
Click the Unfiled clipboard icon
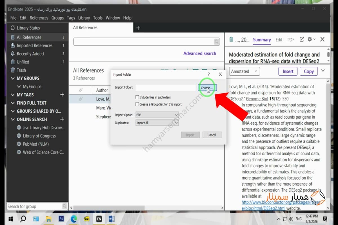(x=13, y=62)
